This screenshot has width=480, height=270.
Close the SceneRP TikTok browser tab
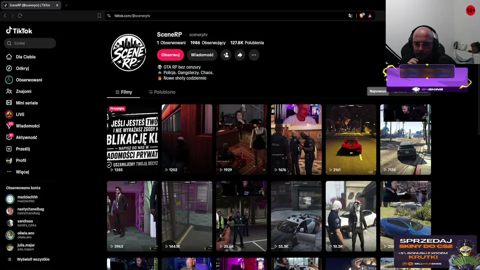click(57, 5)
